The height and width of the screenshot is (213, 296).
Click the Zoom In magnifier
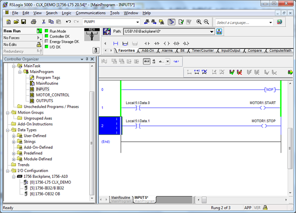coord(199,22)
